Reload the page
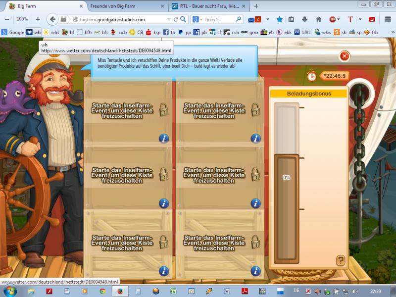This screenshot has height=297, width=396. pyautogui.click(x=176, y=19)
